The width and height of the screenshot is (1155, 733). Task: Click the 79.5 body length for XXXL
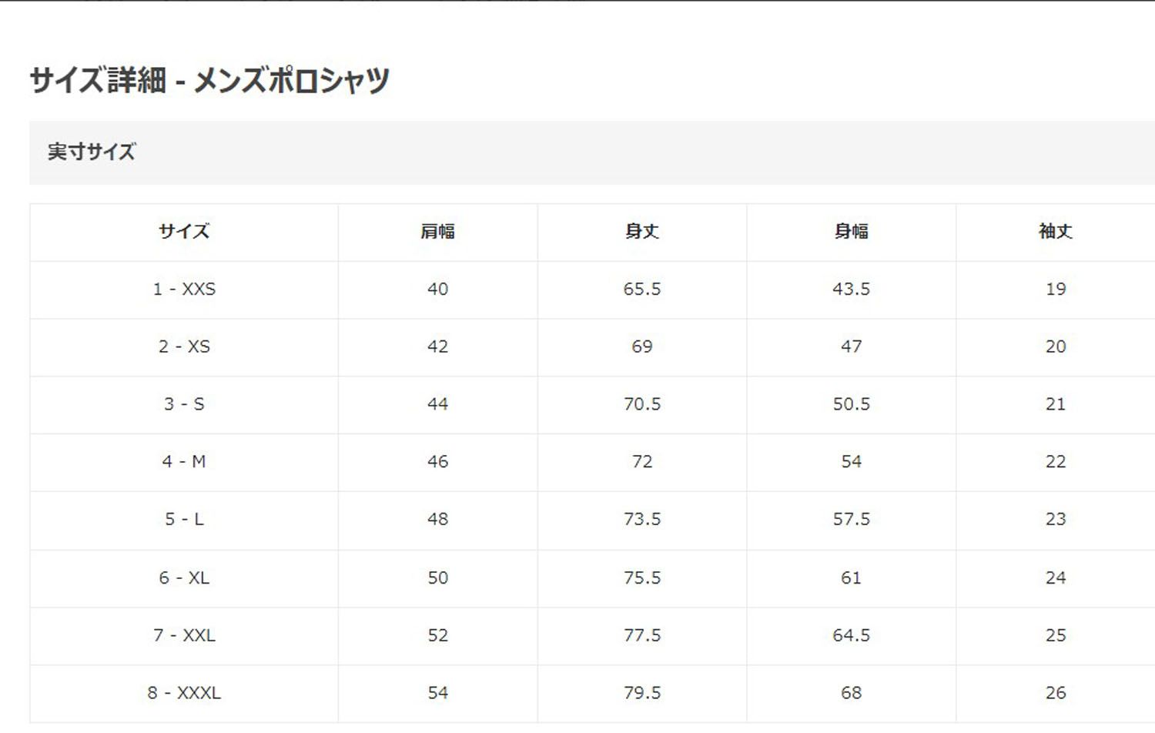pyautogui.click(x=642, y=693)
